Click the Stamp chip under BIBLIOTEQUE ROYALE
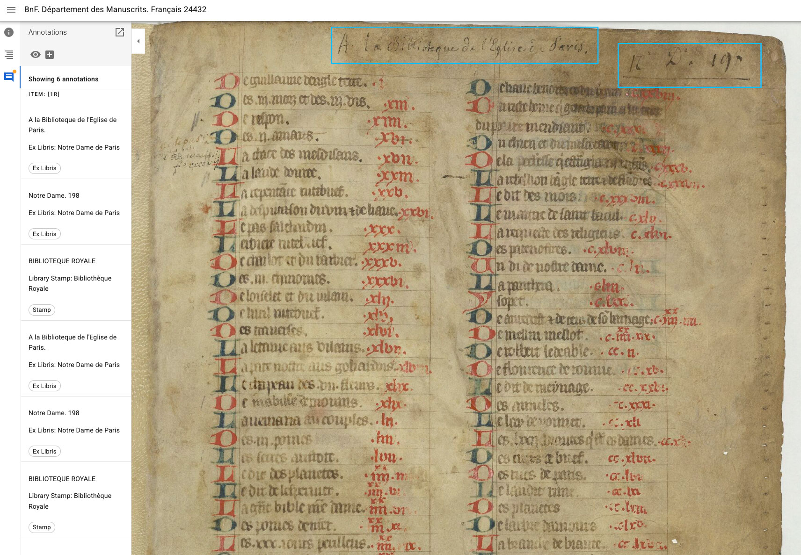 point(42,310)
